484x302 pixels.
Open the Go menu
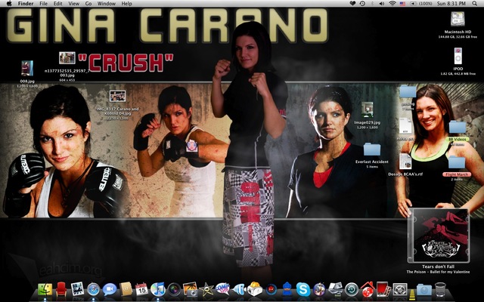88,4
